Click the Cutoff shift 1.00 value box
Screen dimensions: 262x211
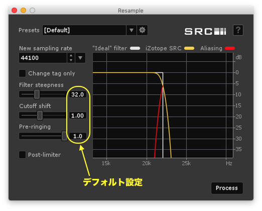[x=78, y=116]
